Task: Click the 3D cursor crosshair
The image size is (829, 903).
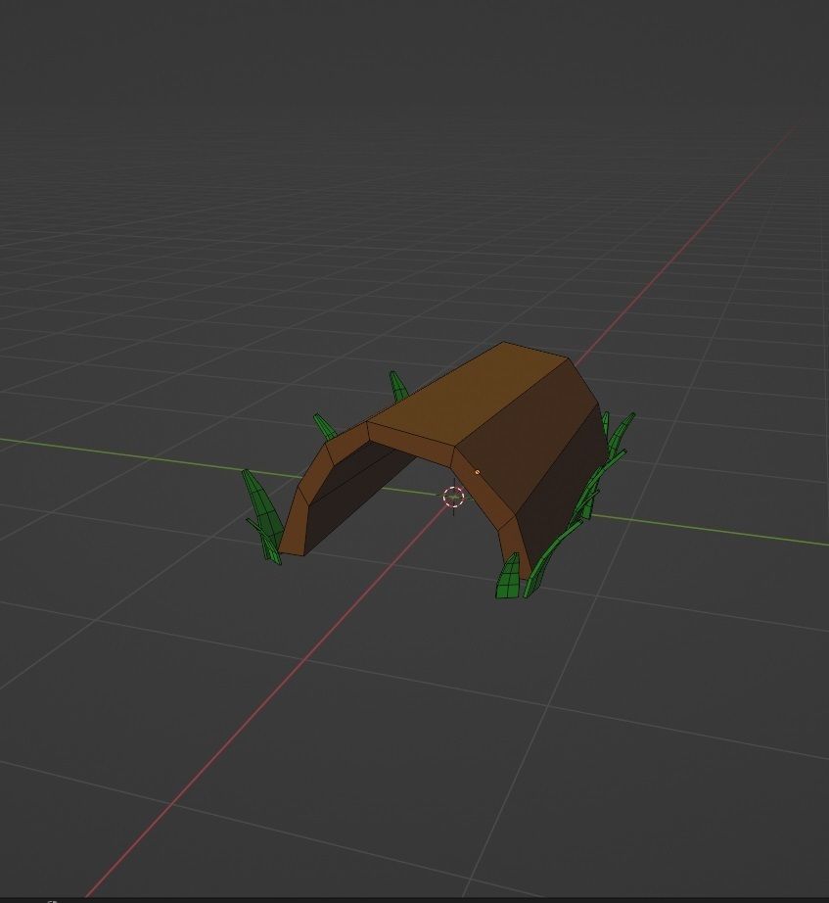Action: pyautogui.click(x=453, y=497)
